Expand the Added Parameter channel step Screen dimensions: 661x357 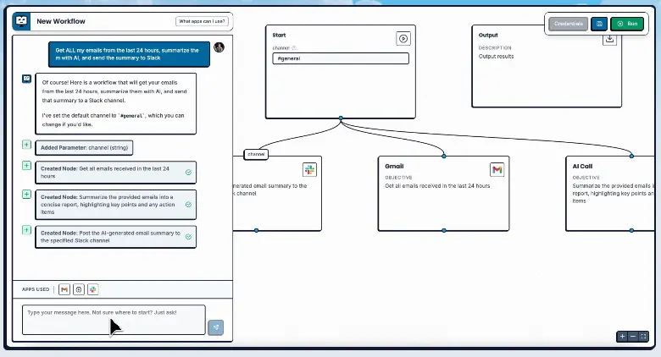[26, 145]
